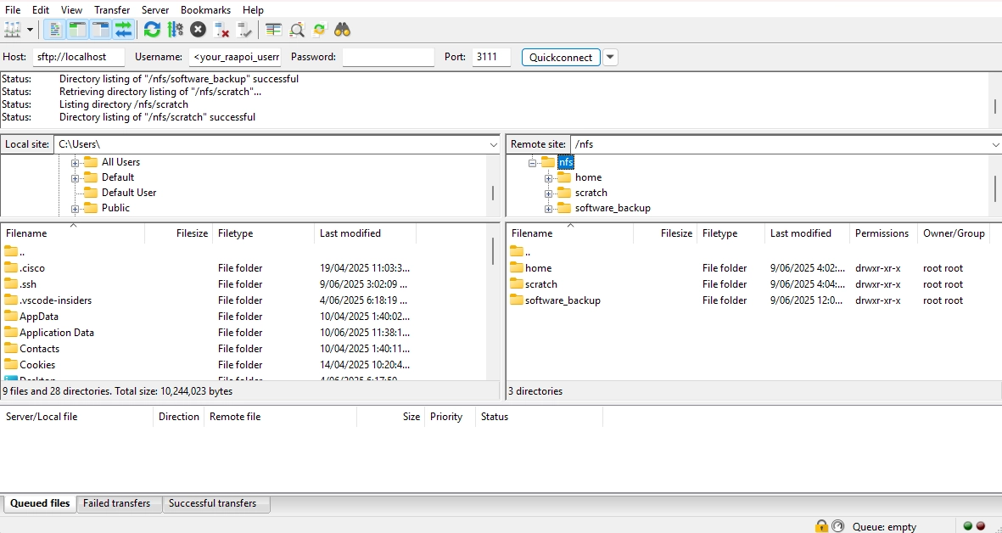Open Remote site path dropdown

point(995,144)
